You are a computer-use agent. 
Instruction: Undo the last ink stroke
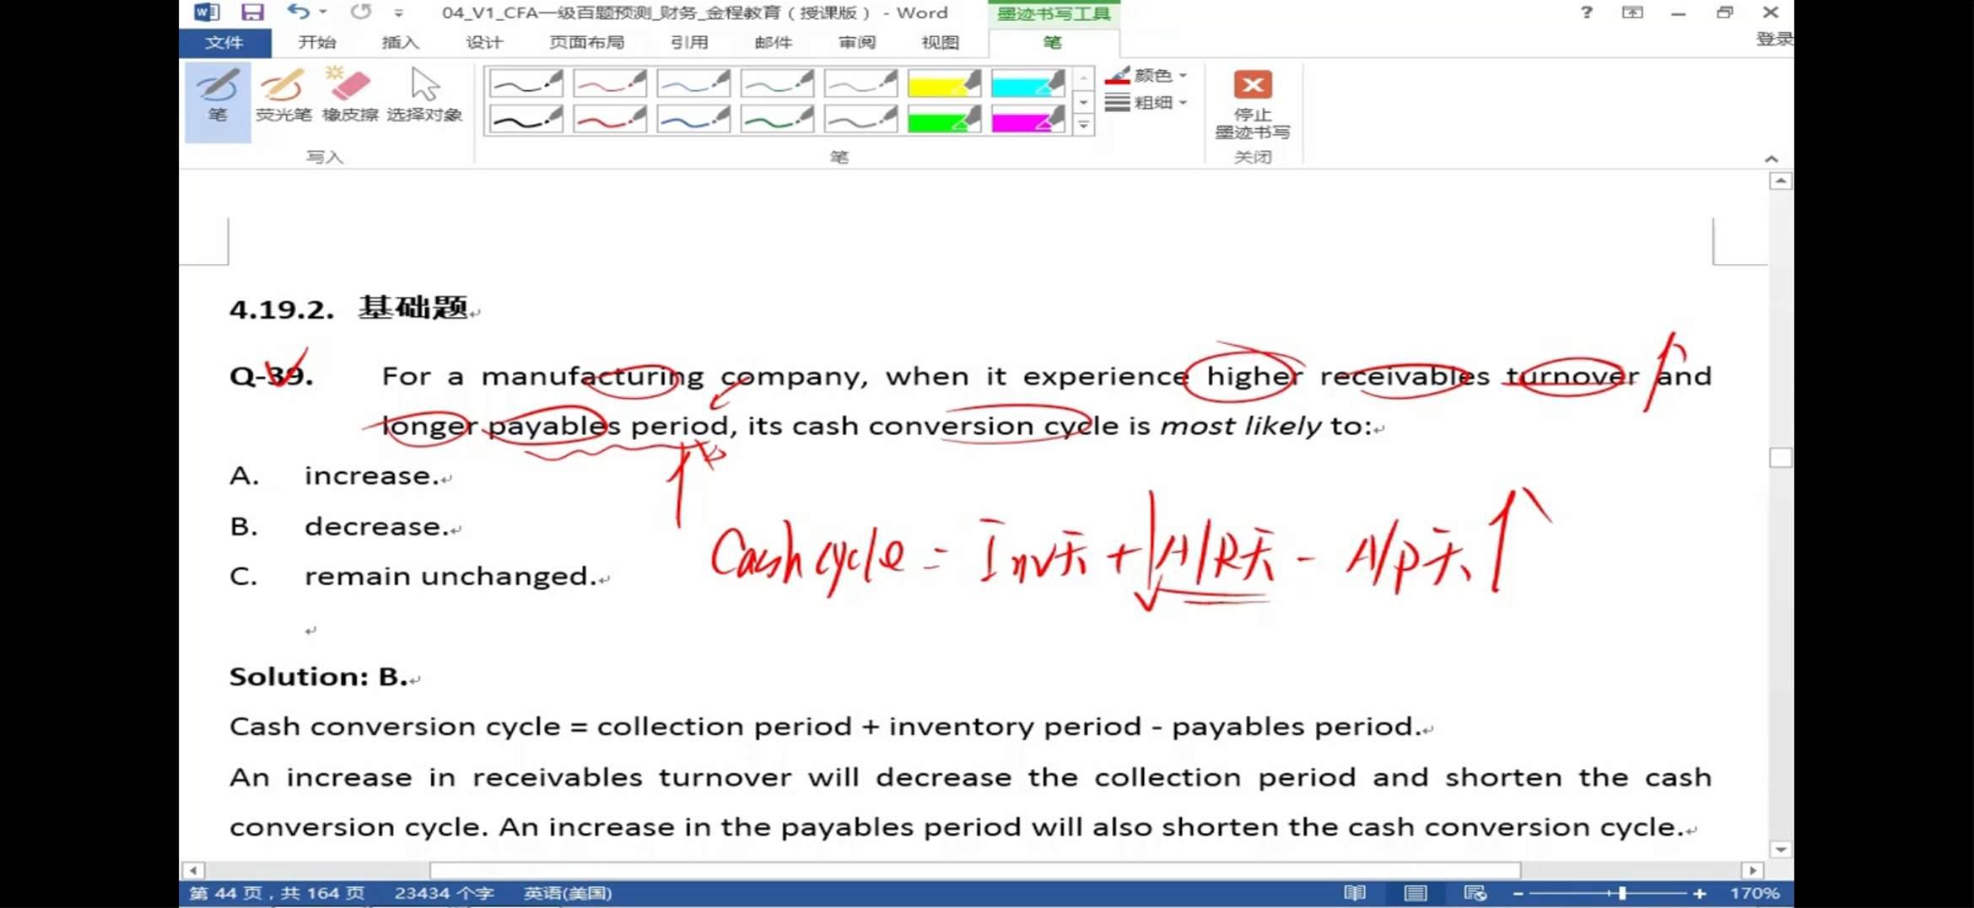click(x=297, y=12)
